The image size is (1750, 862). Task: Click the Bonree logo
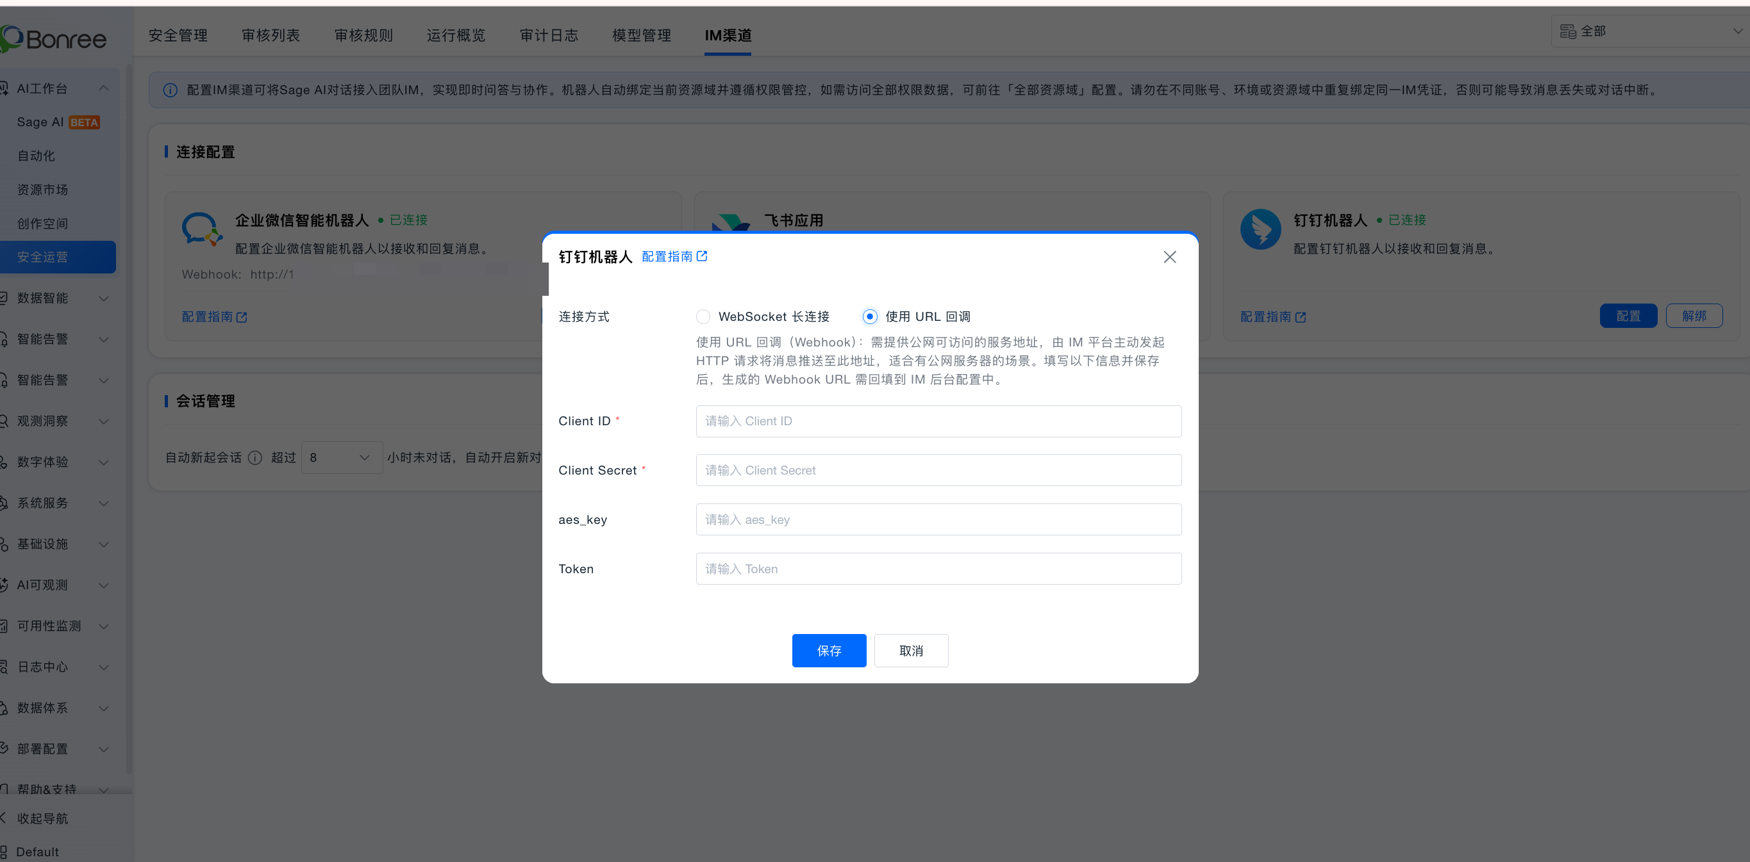click(x=54, y=38)
